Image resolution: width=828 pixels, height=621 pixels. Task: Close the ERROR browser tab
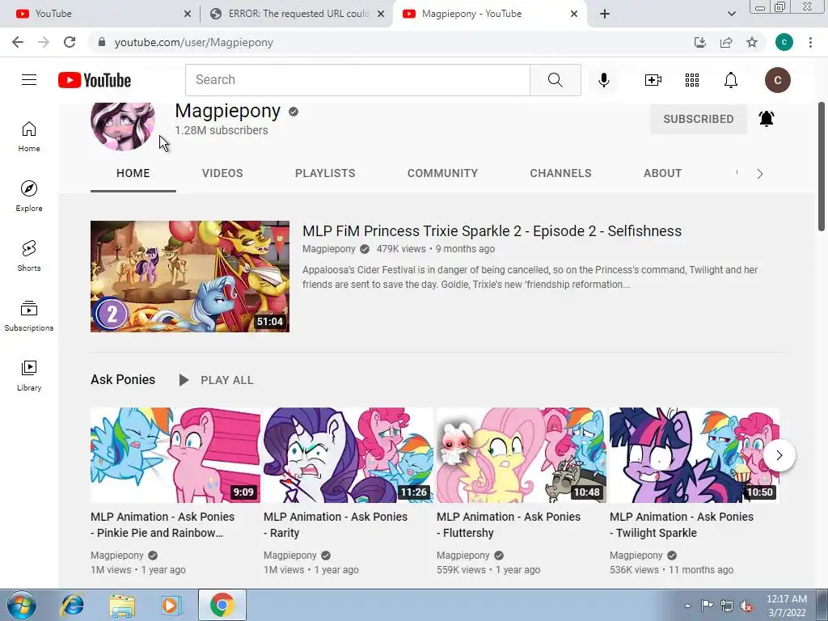click(381, 14)
